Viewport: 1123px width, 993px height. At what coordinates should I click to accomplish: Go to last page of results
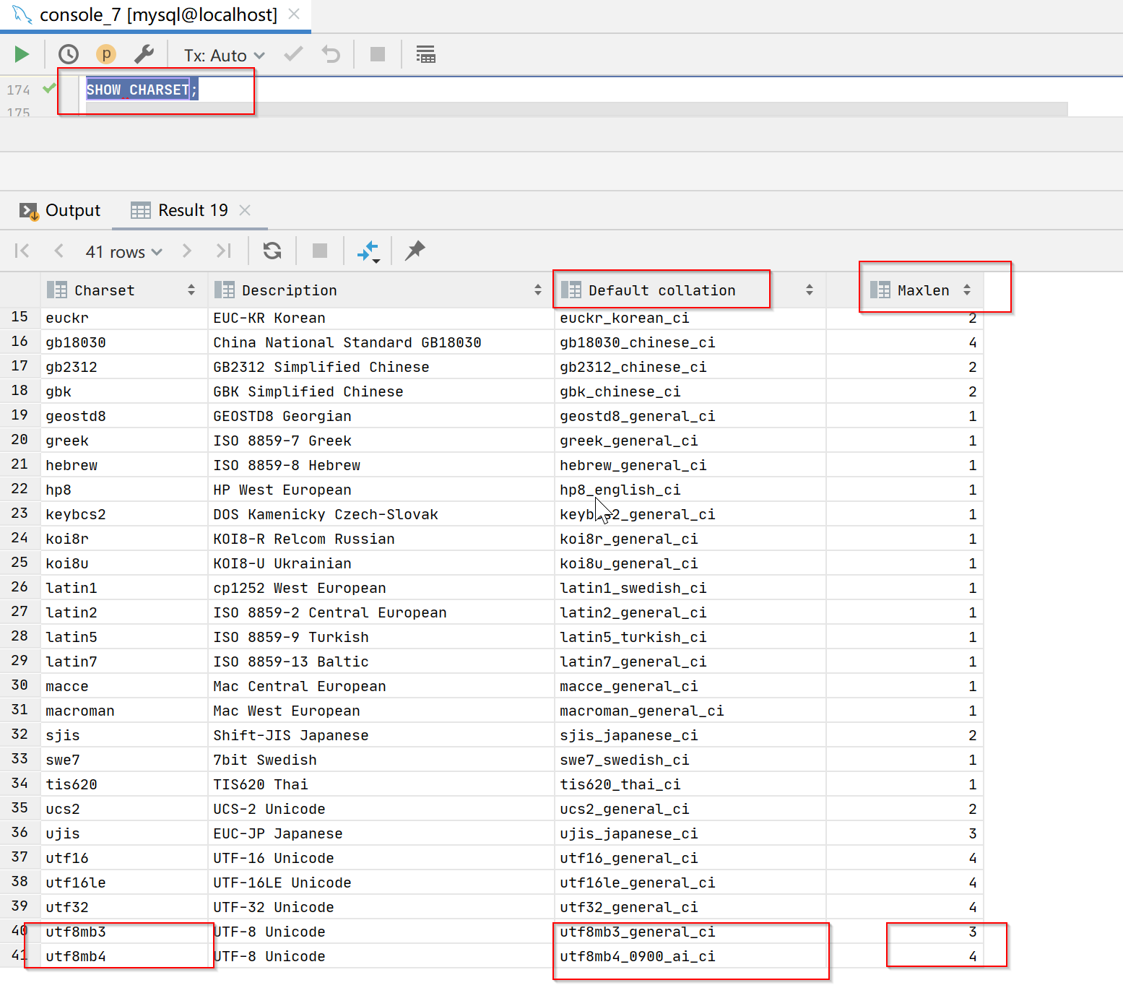click(224, 251)
